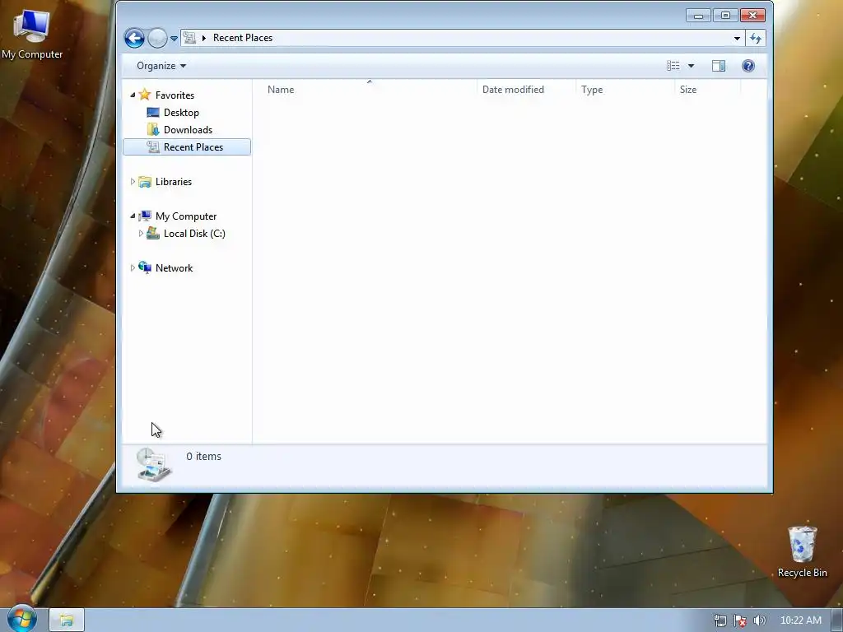
Task: Click the 10:22 AM clock
Action: tap(800, 620)
